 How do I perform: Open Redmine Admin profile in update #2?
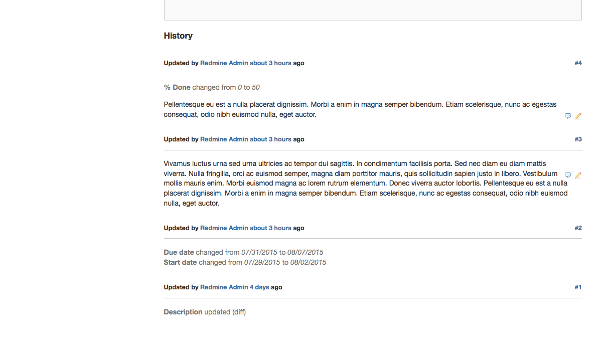[x=224, y=228]
